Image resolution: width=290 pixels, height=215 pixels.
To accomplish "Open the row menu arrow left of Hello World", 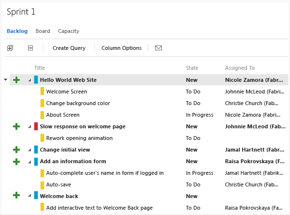I will click(x=6, y=80).
